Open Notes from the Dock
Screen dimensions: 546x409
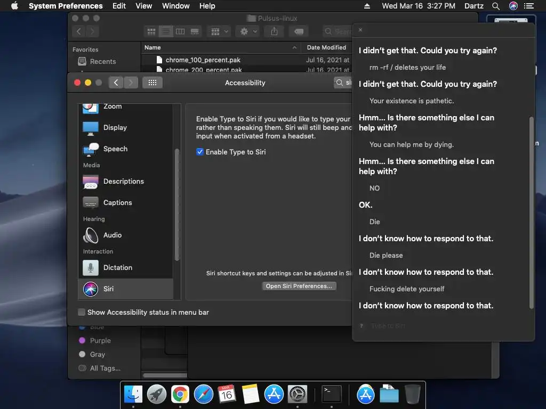(x=251, y=394)
